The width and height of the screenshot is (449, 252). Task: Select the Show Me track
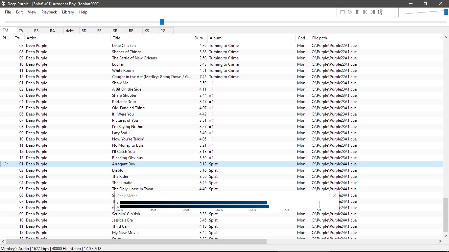click(x=222, y=83)
